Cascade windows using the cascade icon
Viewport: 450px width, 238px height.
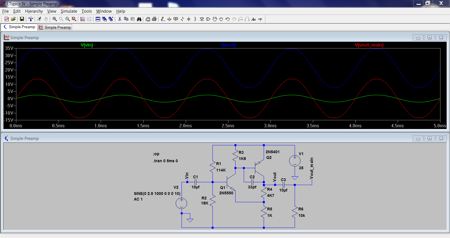pyautogui.click(x=104, y=19)
